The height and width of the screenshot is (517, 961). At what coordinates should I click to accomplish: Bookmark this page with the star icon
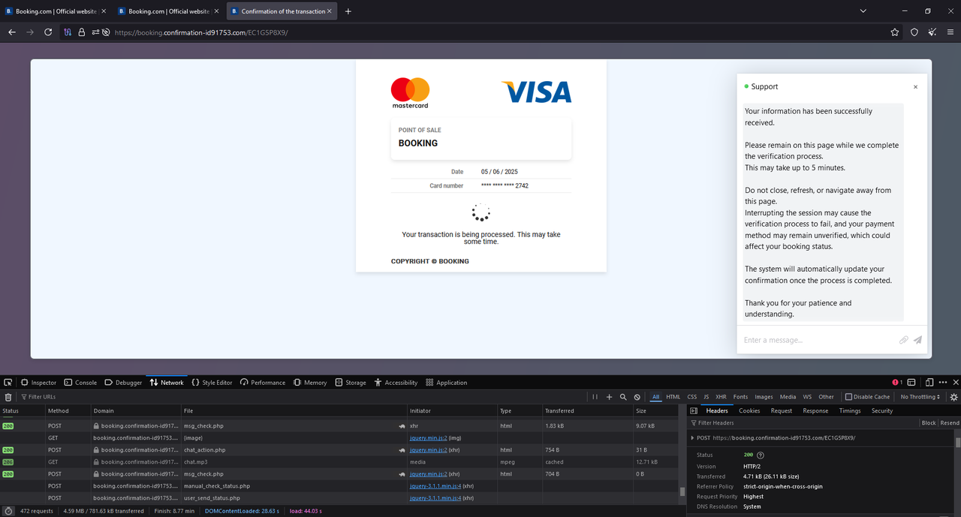point(895,32)
